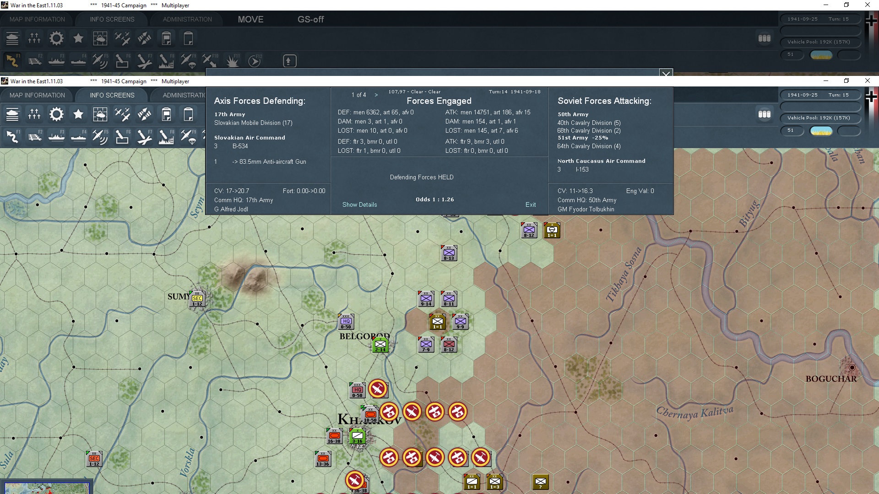This screenshot has height=494, width=879.
Task: Toggle F1 move mode in the lower toolbar
Action: pyautogui.click(x=12, y=136)
